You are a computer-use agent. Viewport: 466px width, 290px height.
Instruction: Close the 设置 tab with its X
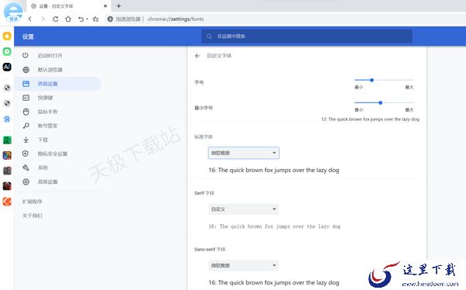(x=105, y=6)
